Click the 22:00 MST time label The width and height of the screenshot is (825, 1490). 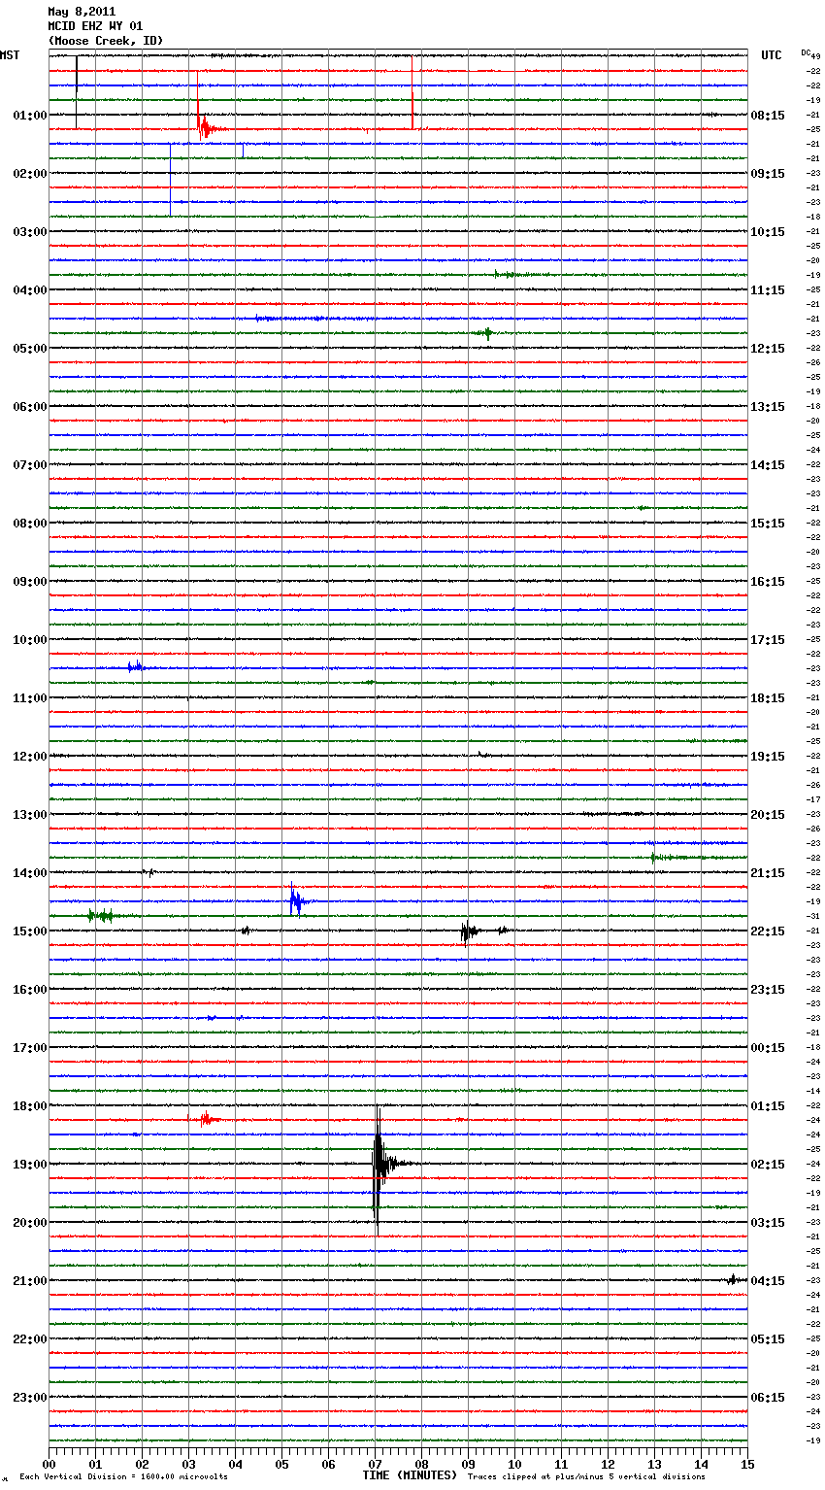29,1338
